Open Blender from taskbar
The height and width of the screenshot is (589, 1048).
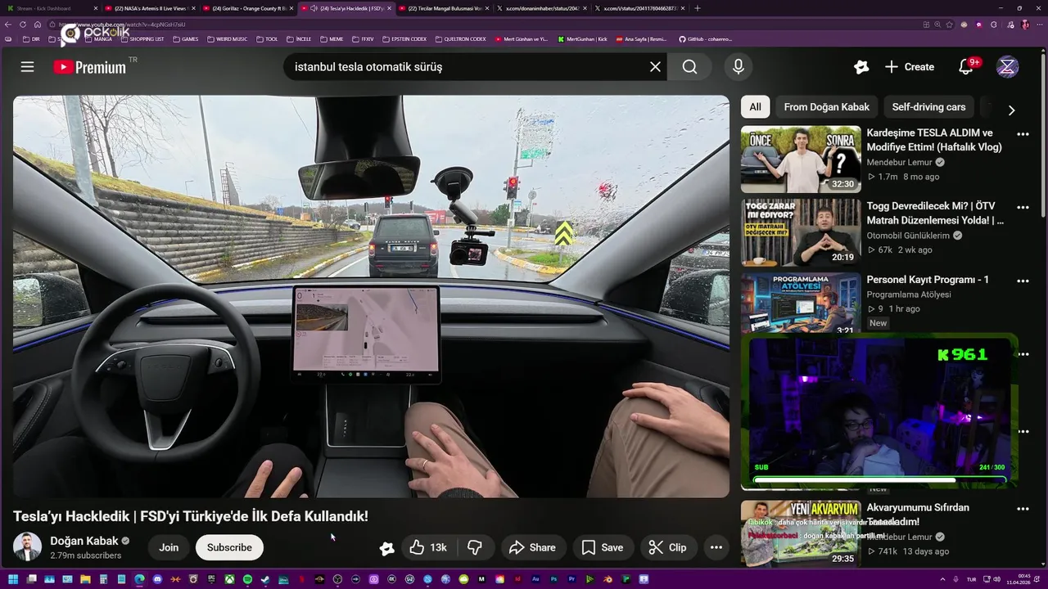click(x=608, y=579)
